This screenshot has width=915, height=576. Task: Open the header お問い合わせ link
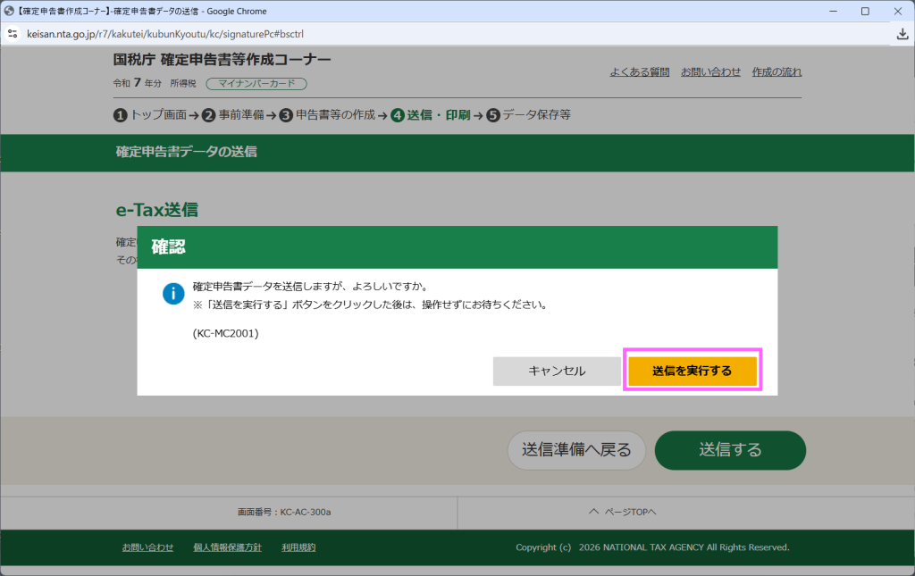(710, 72)
